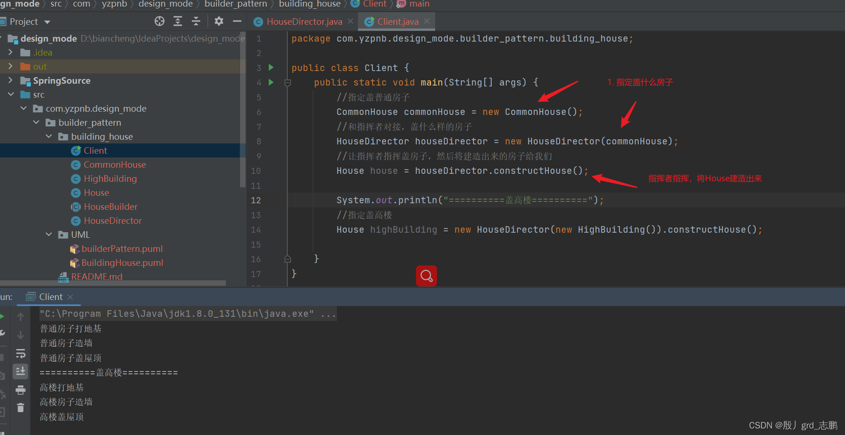Expand the out folder
845x435 pixels.
tap(10, 66)
